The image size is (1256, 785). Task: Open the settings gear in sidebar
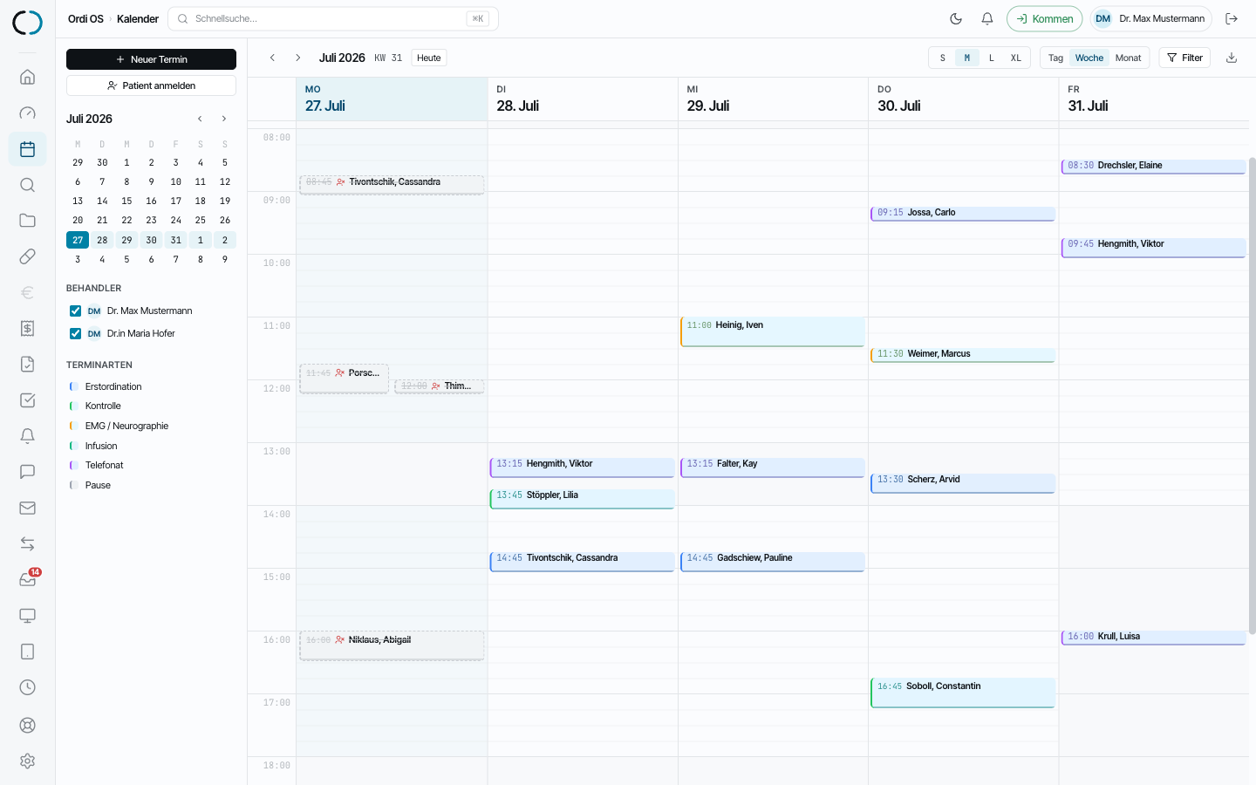pos(27,761)
